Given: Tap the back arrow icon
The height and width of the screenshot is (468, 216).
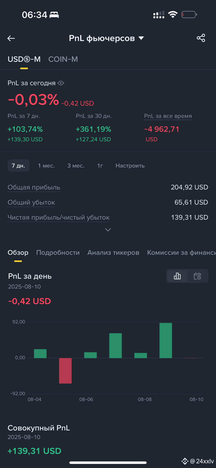Looking at the screenshot, I should pyautogui.click(x=11, y=38).
